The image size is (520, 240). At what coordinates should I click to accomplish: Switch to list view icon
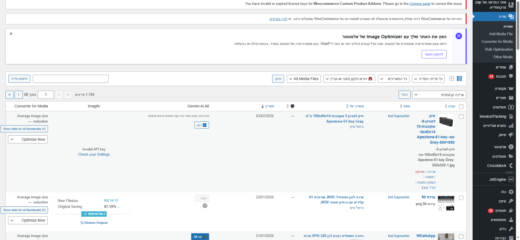[459, 79]
